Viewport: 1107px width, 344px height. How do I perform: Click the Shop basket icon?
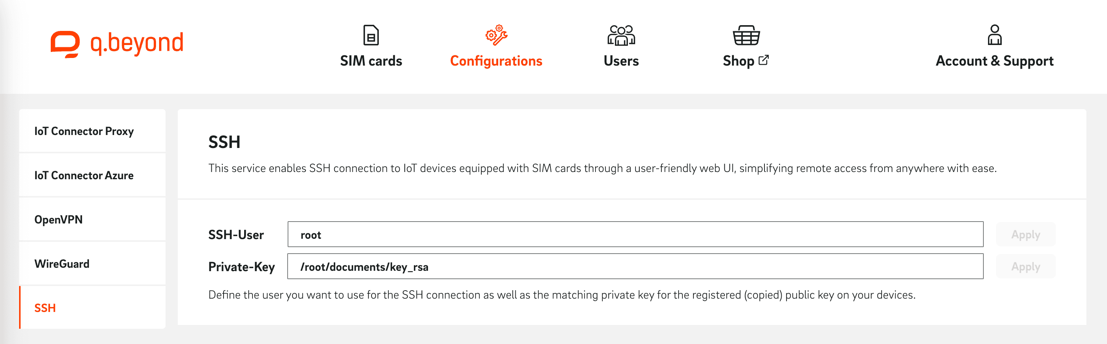(x=746, y=35)
